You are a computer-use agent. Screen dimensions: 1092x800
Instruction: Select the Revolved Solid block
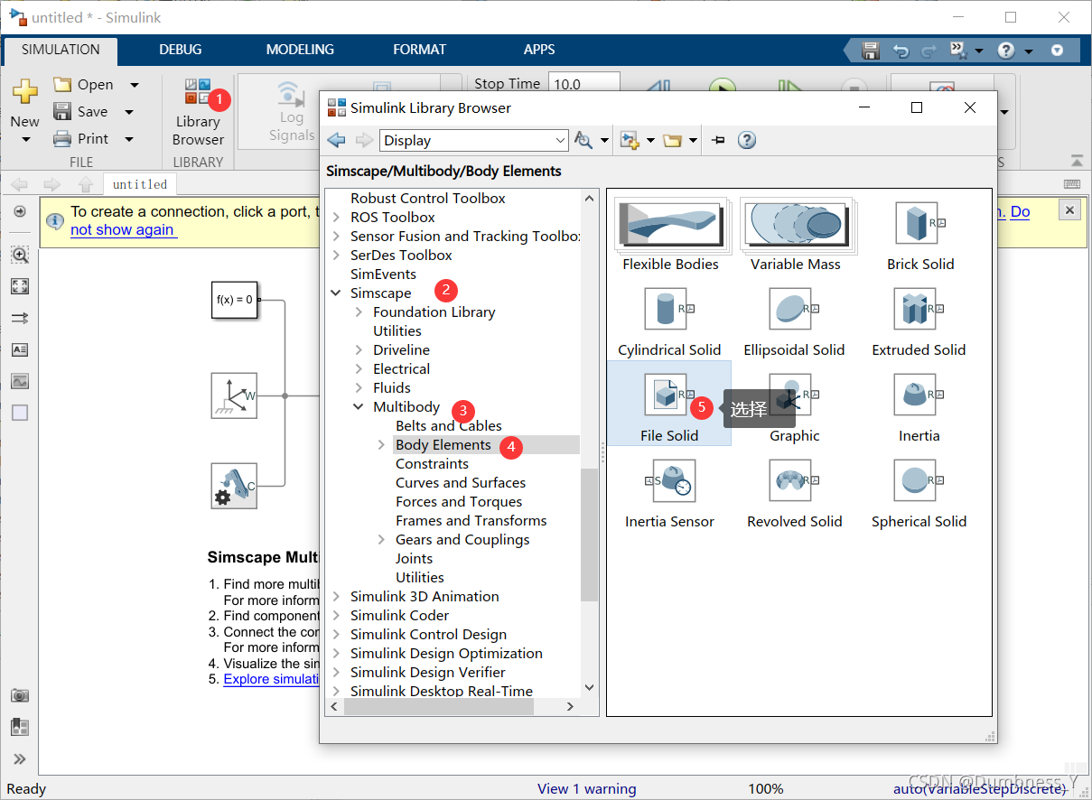(795, 493)
